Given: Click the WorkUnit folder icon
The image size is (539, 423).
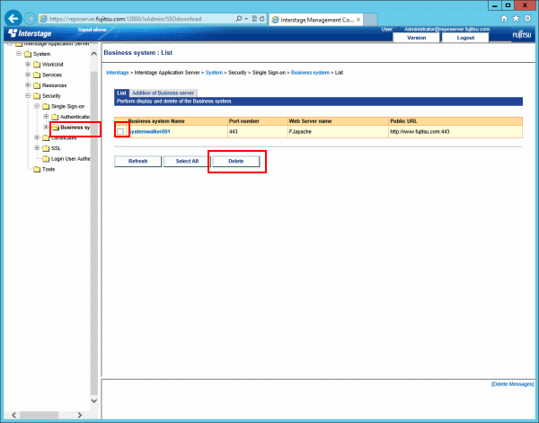Looking at the screenshot, I should pyautogui.click(x=37, y=65).
